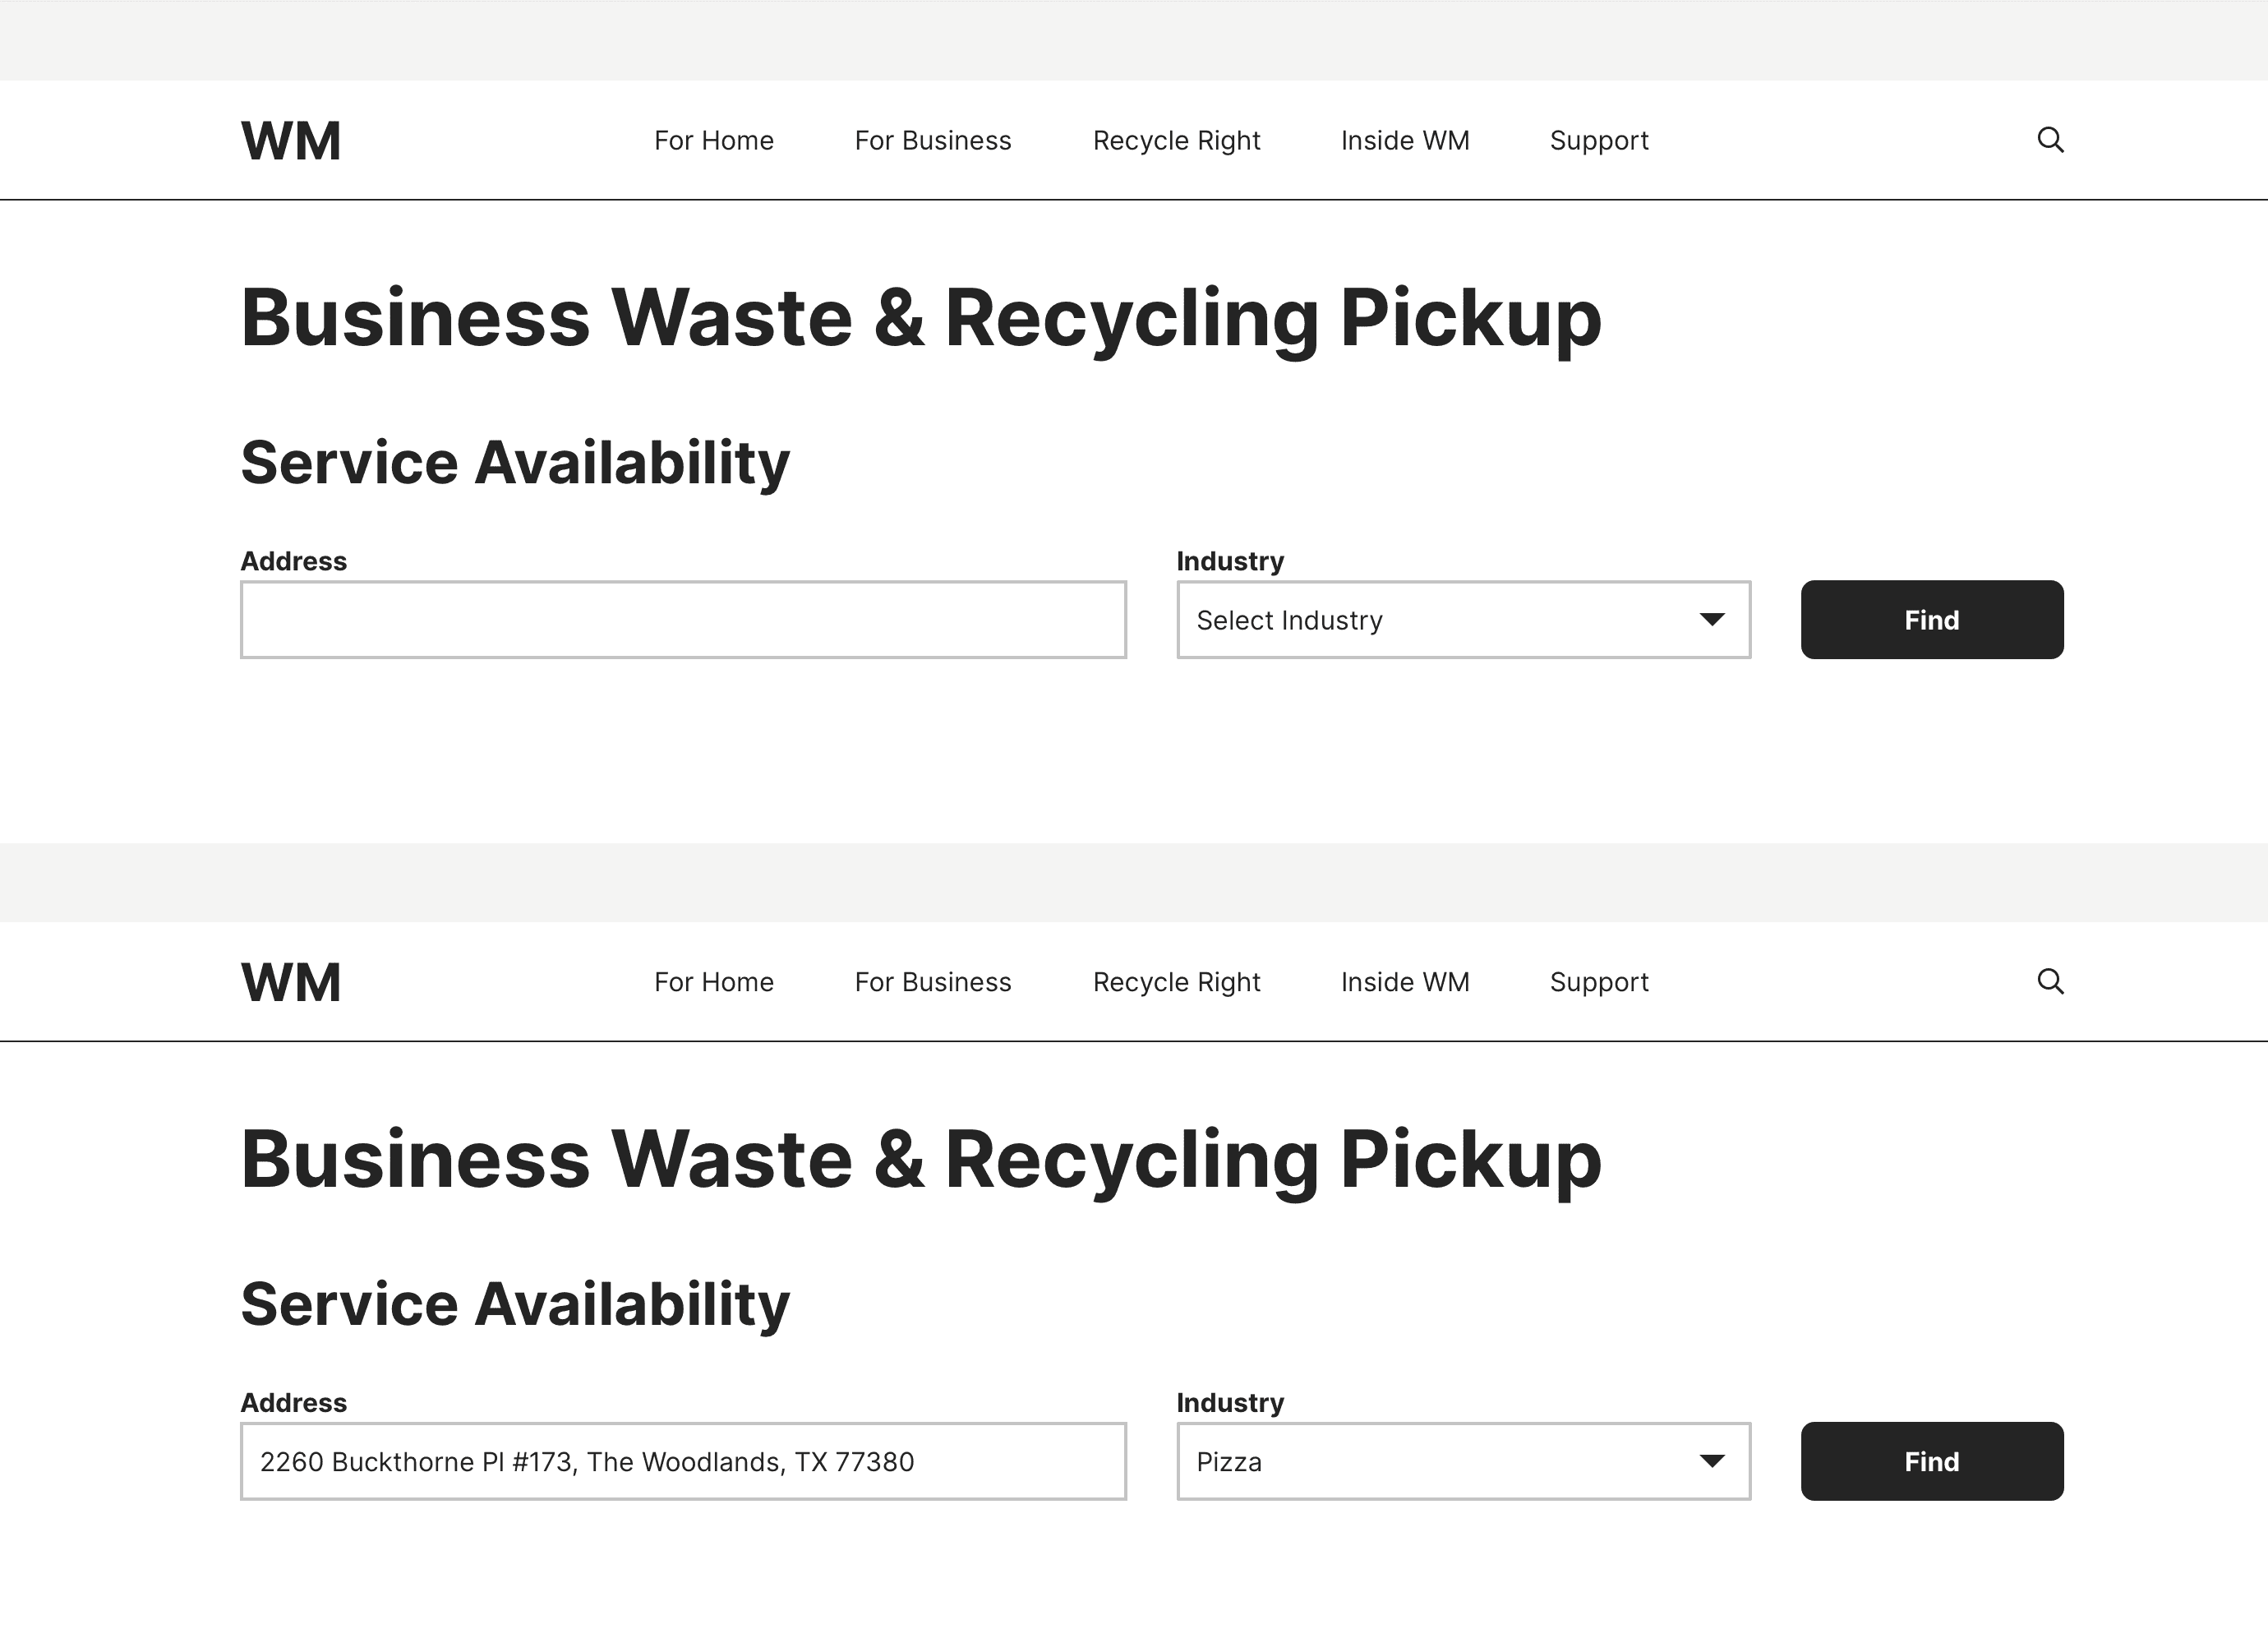Open the empty Select Industry dropdown
The width and height of the screenshot is (2268, 1652).
tap(1462, 620)
